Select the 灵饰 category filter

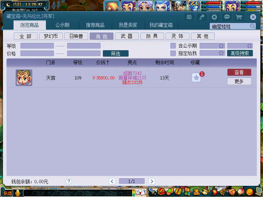click(x=178, y=36)
